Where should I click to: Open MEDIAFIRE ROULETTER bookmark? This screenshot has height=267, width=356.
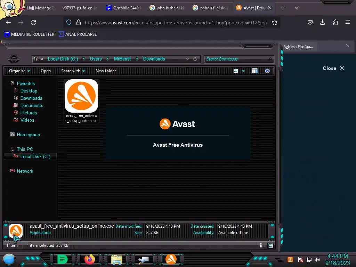(x=29, y=34)
